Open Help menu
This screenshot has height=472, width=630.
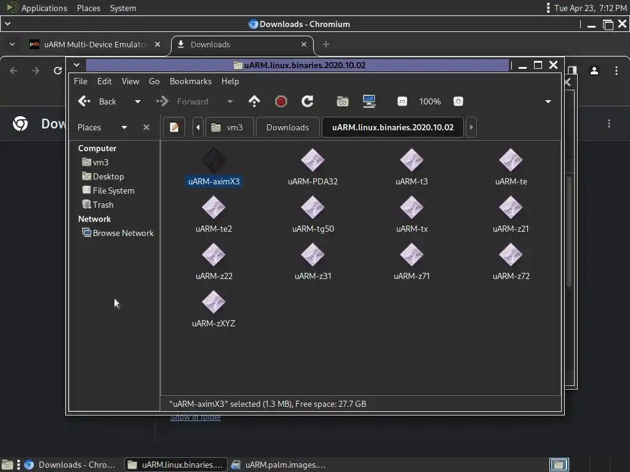(230, 81)
